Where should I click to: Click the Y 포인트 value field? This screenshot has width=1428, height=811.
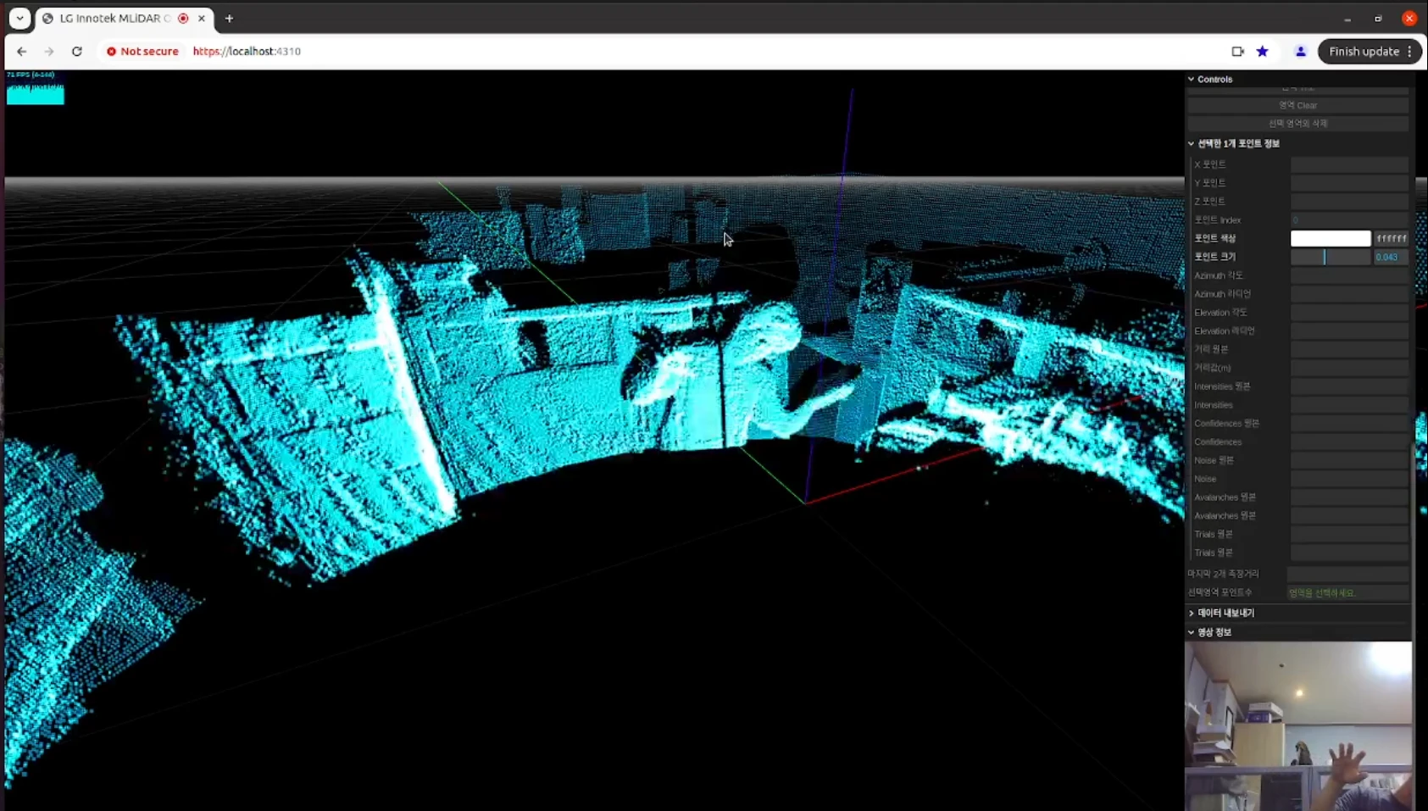(x=1349, y=183)
